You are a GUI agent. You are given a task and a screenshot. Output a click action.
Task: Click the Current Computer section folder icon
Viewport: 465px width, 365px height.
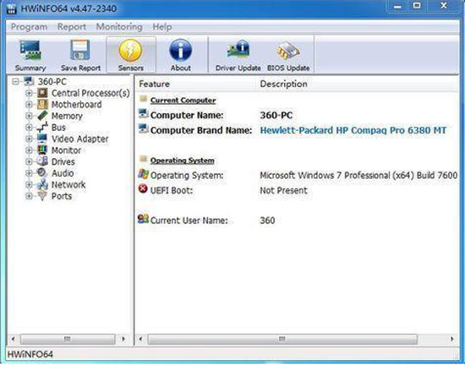pos(143,99)
